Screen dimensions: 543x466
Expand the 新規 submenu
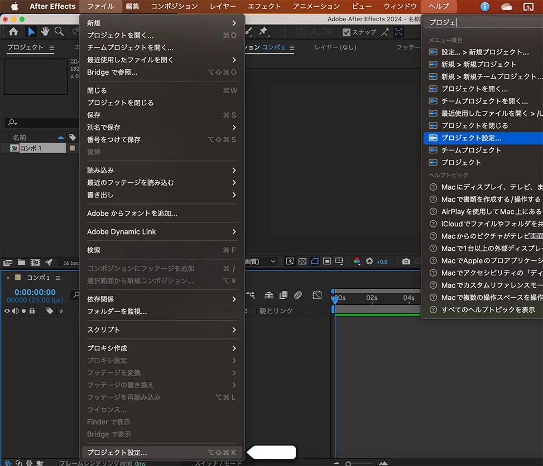(x=162, y=23)
